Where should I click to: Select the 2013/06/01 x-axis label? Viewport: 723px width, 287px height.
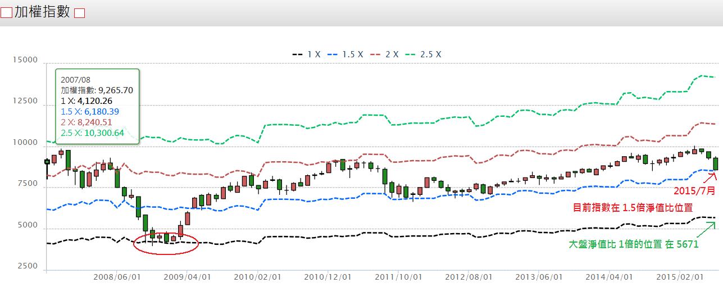pos(538,277)
